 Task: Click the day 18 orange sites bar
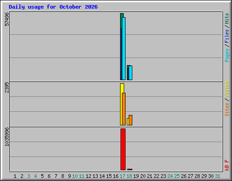(130, 120)
